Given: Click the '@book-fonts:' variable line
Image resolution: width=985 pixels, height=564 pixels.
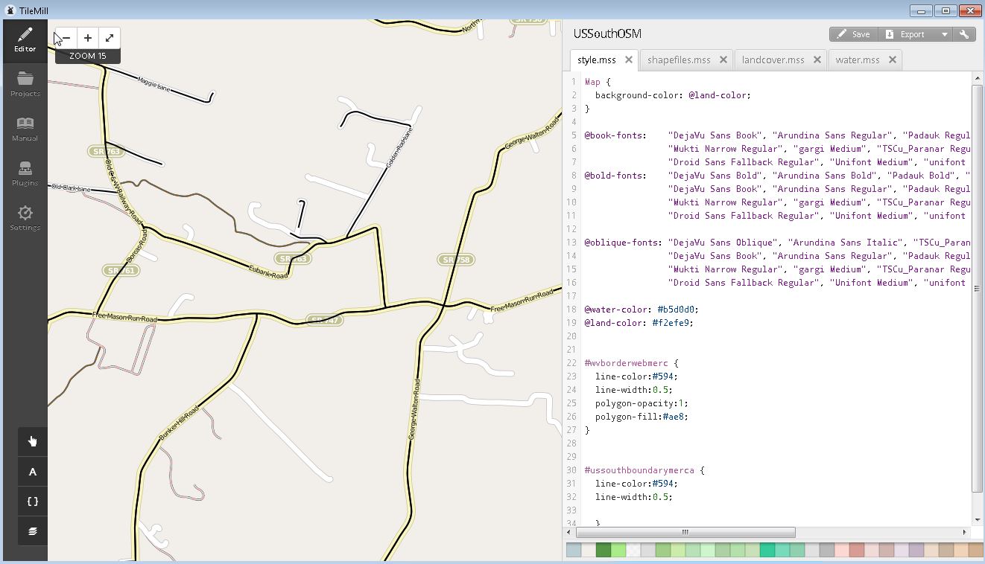Looking at the screenshot, I should [616, 135].
